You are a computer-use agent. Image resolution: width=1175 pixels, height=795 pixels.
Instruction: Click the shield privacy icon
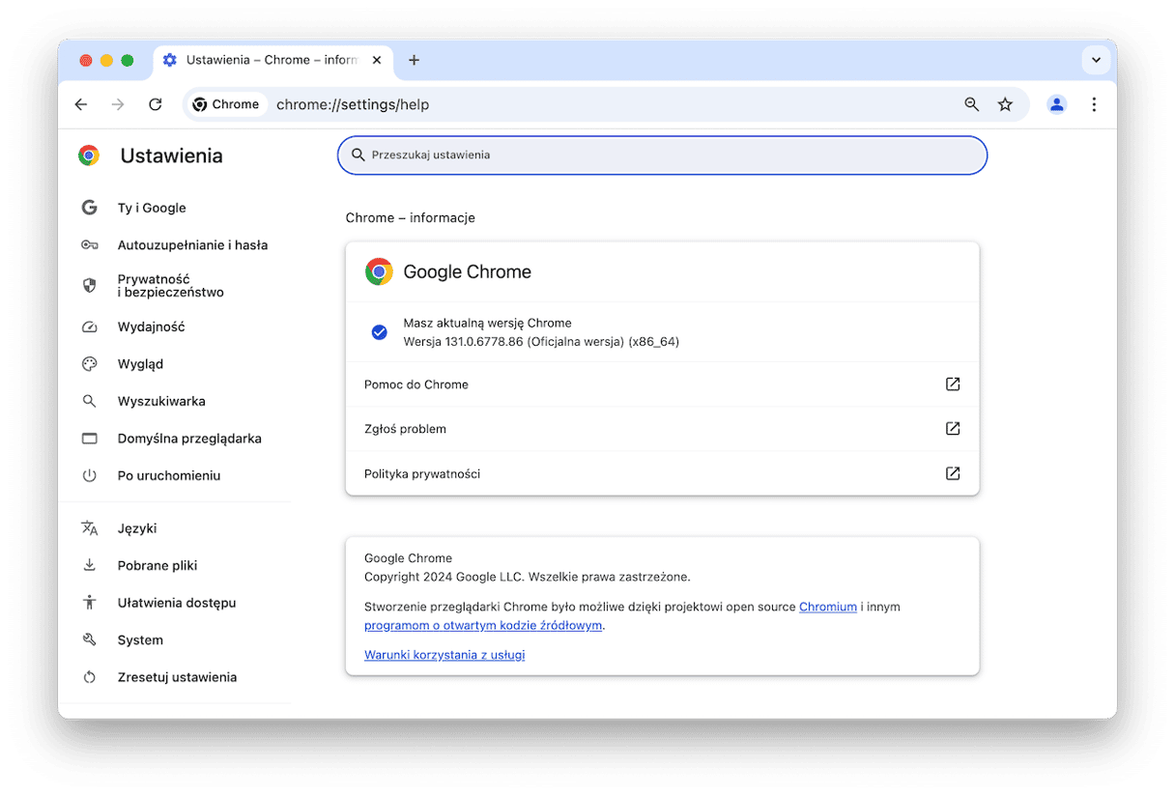coord(90,286)
